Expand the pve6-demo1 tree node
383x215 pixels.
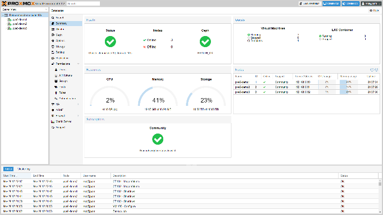(6, 20)
